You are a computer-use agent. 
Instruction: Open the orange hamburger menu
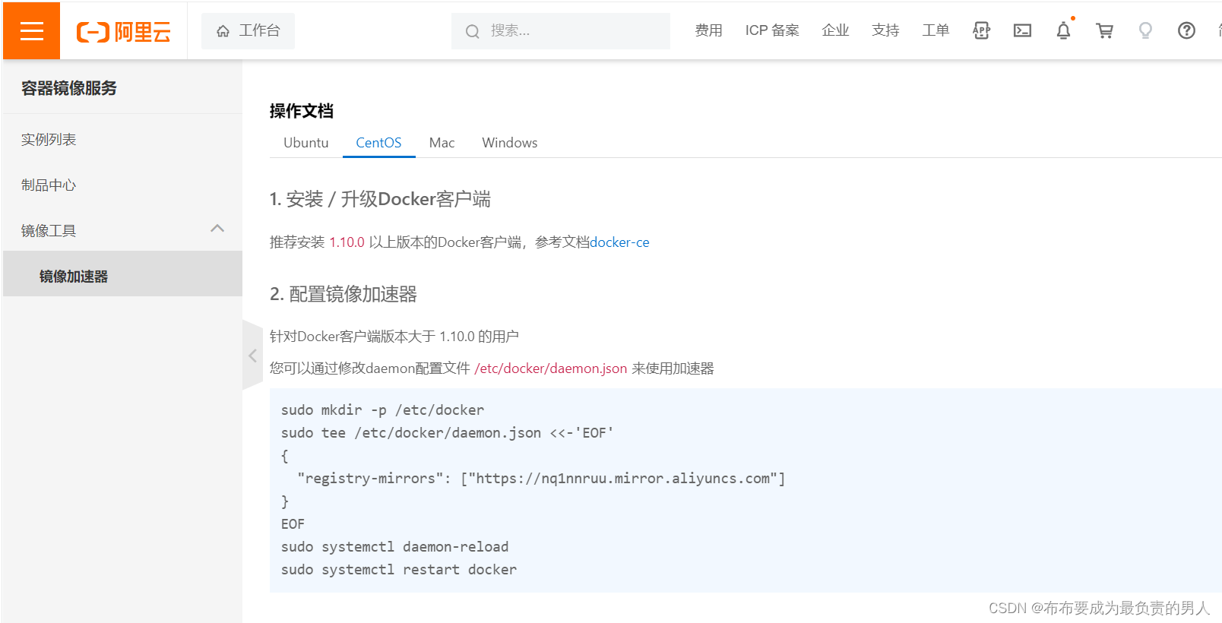31,30
